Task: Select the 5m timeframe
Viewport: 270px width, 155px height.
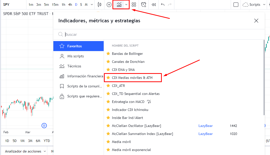Action: coord(46,5)
